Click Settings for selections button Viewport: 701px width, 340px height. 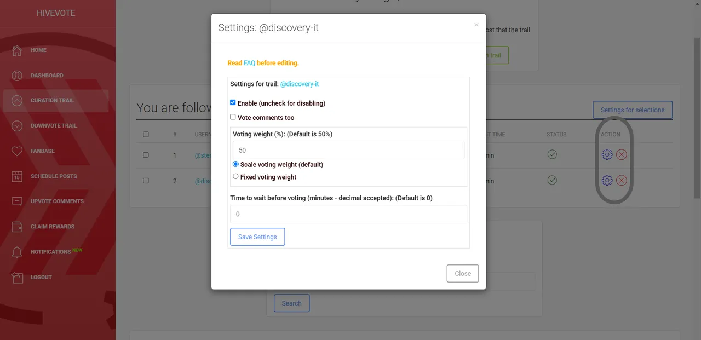point(633,110)
